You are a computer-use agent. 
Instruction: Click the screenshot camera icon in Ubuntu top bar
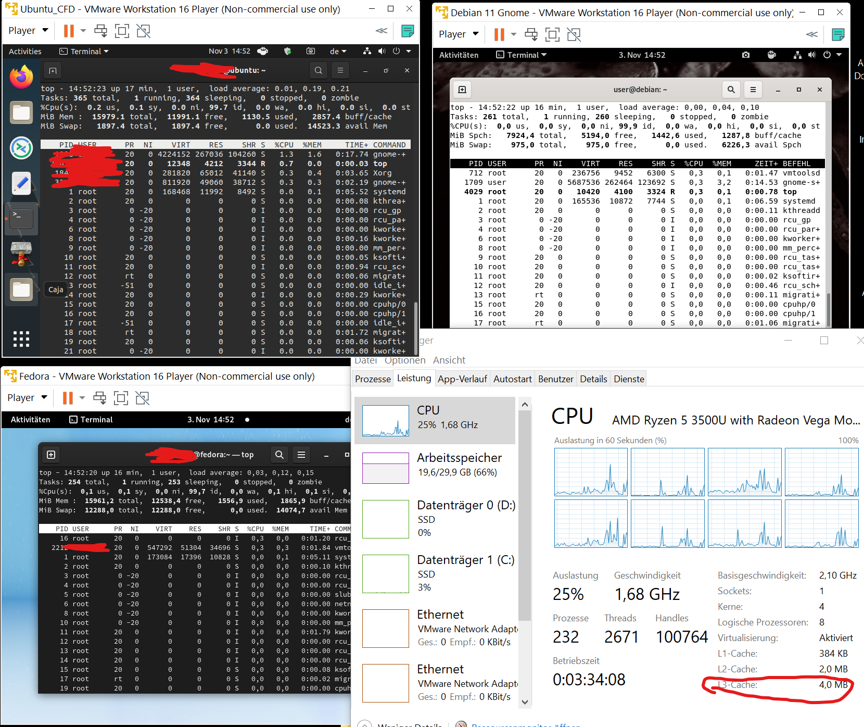(x=311, y=51)
